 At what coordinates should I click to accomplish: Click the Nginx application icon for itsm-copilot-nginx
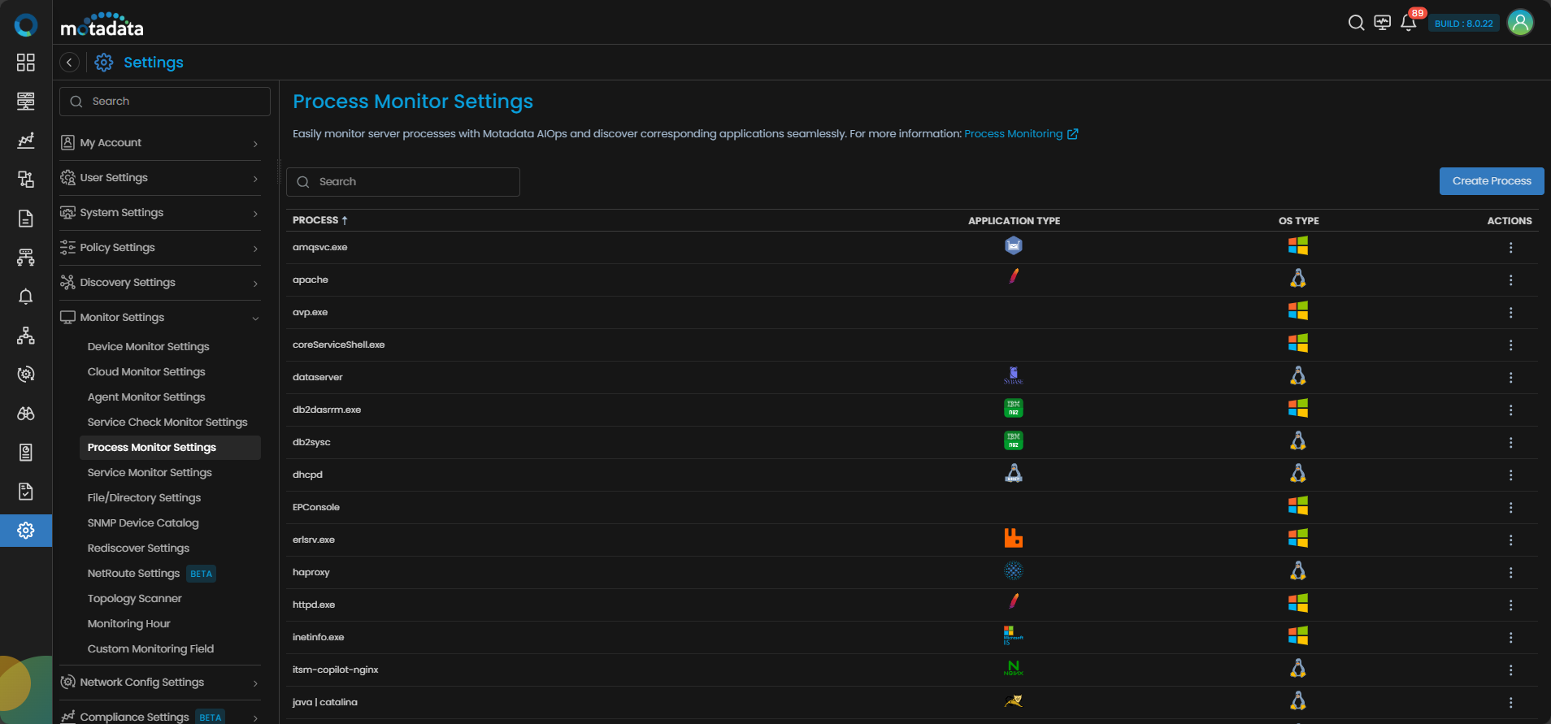(1014, 668)
